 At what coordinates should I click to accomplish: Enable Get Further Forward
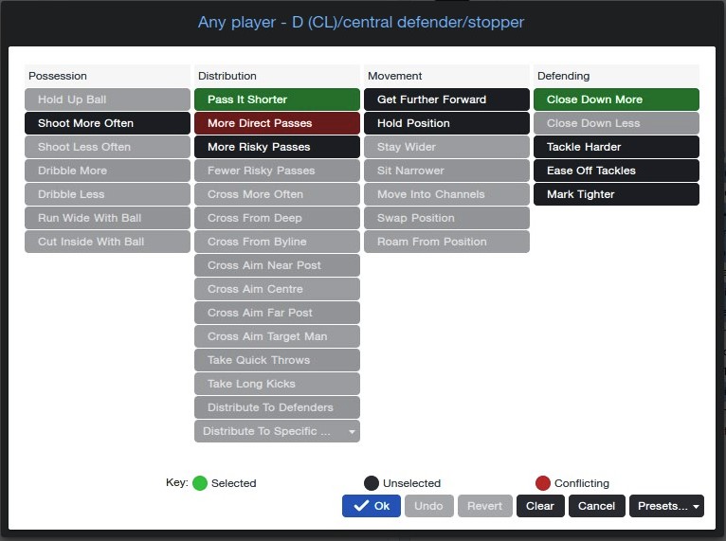(x=446, y=99)
